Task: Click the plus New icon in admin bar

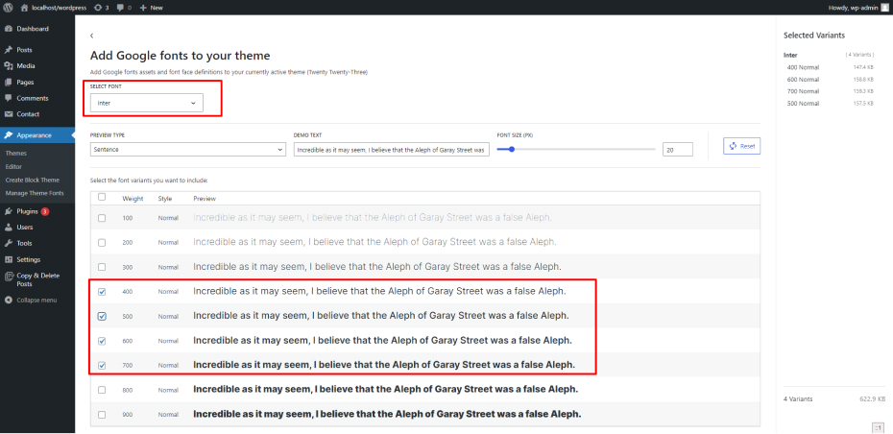Action: pyautogui.click(x=143, y=8)
